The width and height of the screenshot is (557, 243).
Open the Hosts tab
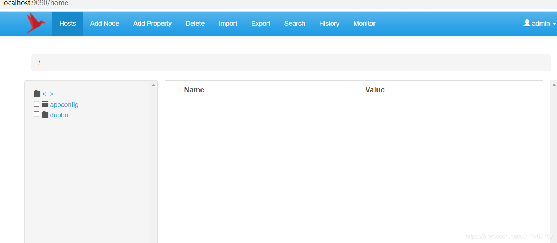coord(67,24)
